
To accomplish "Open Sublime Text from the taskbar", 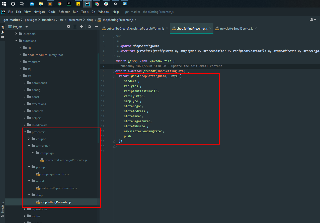I will pyautogui.click(x=50, y=4).
